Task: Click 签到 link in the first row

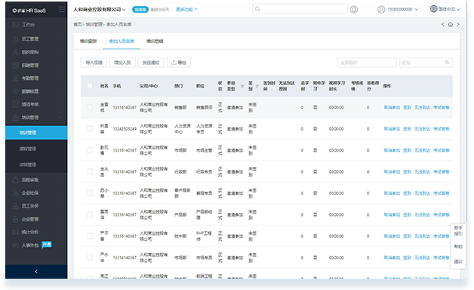Action: click(x=407, y=107)
